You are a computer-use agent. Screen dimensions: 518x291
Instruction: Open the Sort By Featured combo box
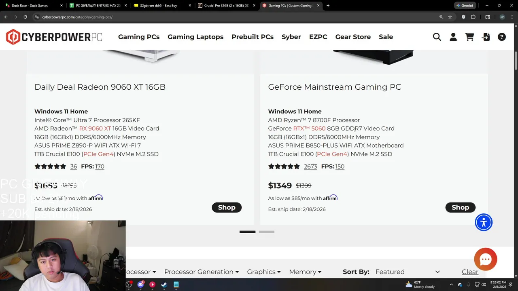[x=407, y=272]
